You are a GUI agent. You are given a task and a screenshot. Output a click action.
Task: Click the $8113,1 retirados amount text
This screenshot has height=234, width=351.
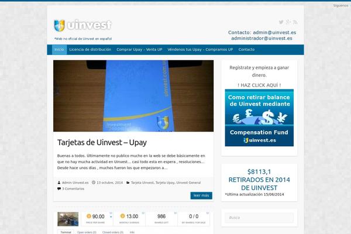click(x=259, y=172)
